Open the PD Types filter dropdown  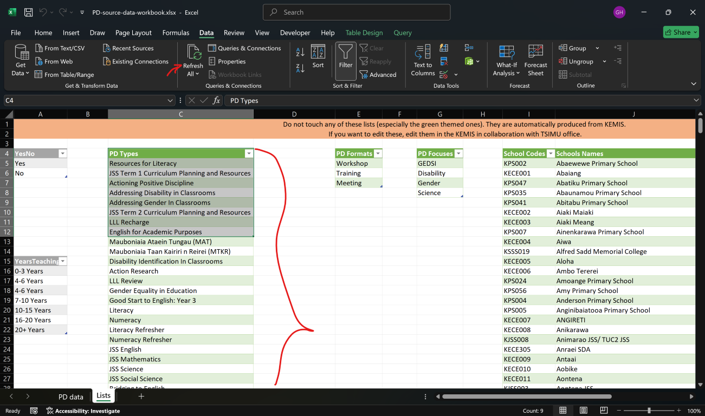(249, 154)
